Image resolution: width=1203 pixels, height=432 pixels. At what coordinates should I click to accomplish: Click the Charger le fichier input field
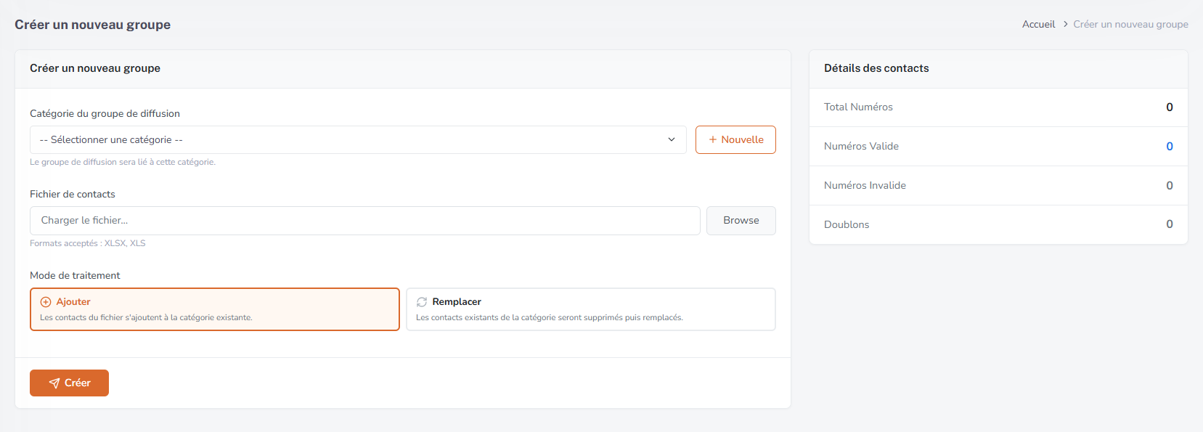point(365,221)
